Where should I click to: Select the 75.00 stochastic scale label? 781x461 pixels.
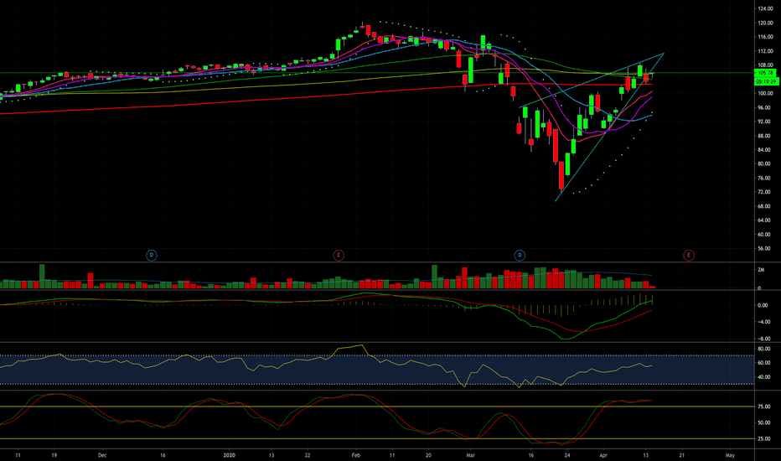coord(764,407)
